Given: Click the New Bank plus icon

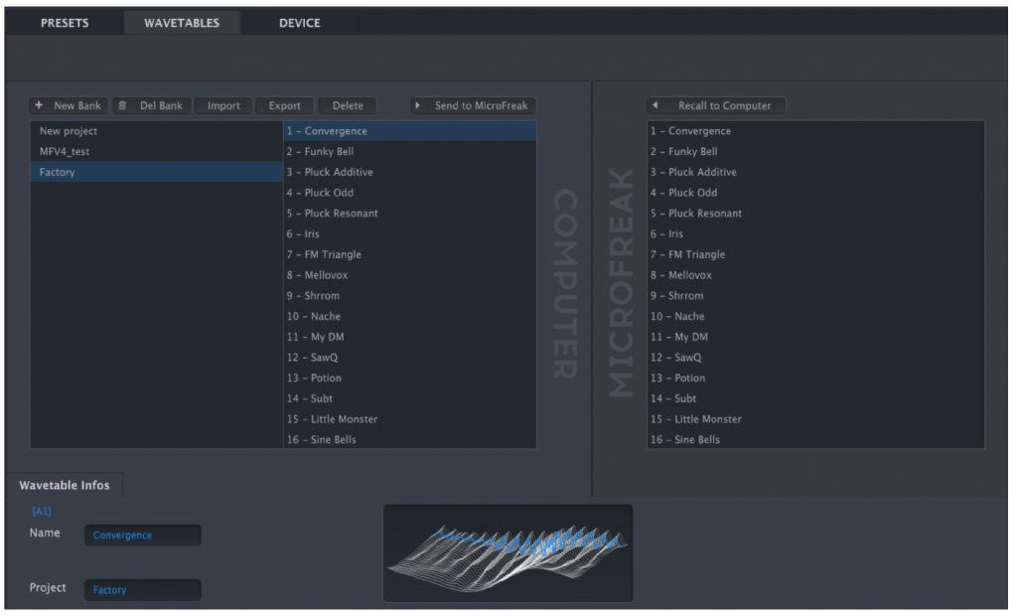Looking at the screenshot, I should [39, 105].
